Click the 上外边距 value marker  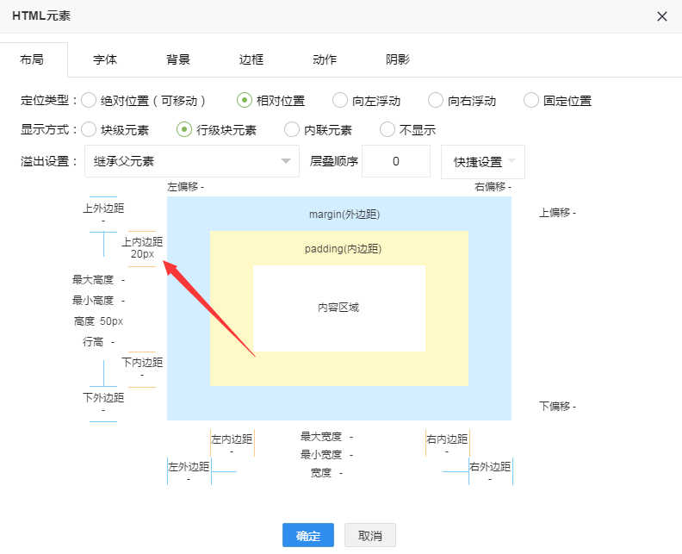(103, 220)
